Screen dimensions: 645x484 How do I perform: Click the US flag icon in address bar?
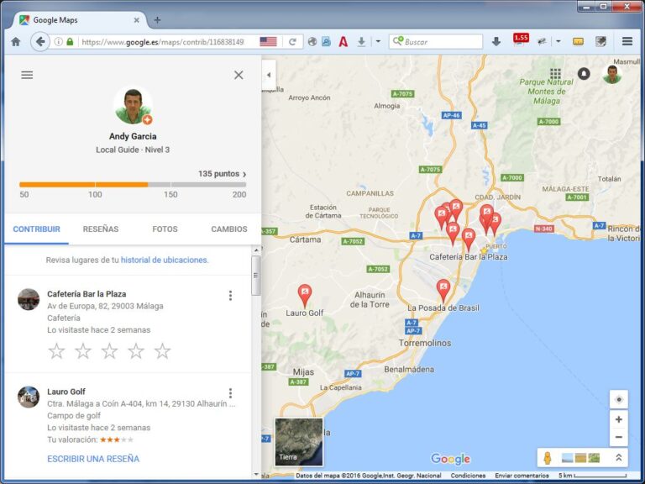coord(268,41)
